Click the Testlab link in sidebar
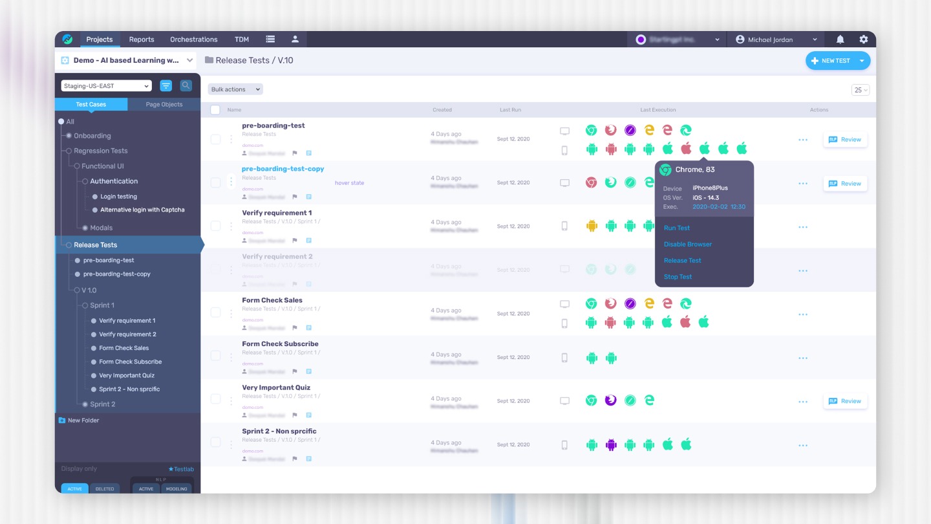931x524 pixels. [x=181, y=469]
